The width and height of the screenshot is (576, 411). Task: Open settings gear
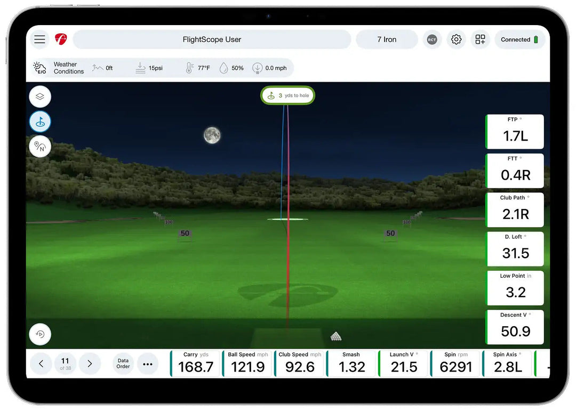(x=456, y=39)
